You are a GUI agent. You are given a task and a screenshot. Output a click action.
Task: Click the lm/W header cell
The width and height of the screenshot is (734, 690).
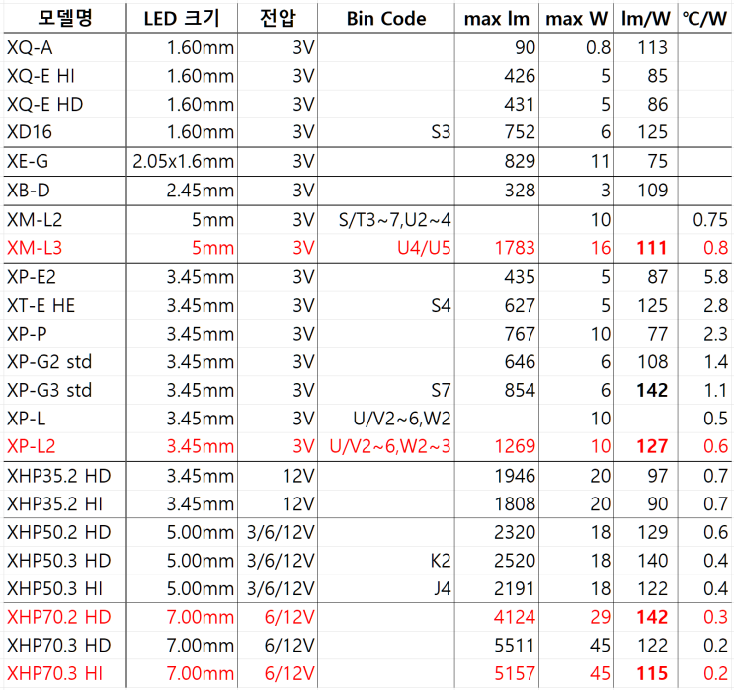coord(645,19)
